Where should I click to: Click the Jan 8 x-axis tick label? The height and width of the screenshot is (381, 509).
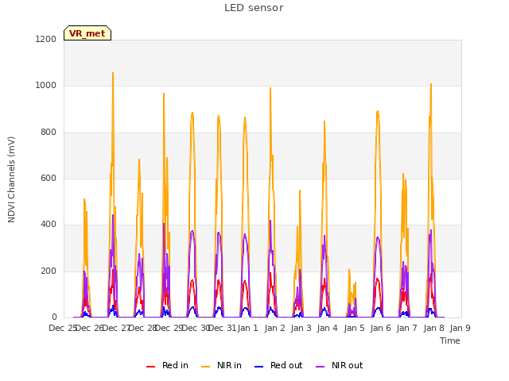click(x=434, y=328)
